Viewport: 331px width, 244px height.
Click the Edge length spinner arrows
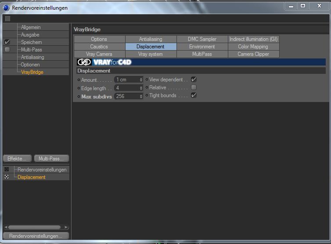pos(141,88)
